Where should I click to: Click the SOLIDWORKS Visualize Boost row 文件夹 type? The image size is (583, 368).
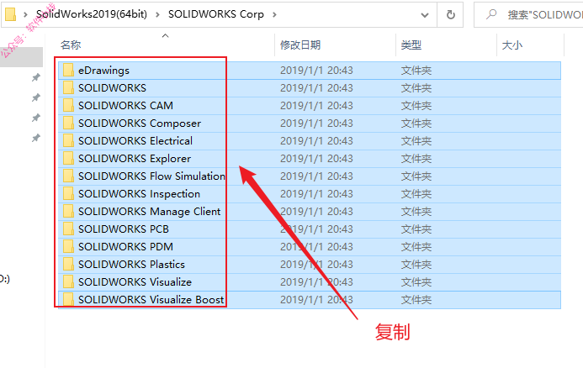click(x=416, y=299)
